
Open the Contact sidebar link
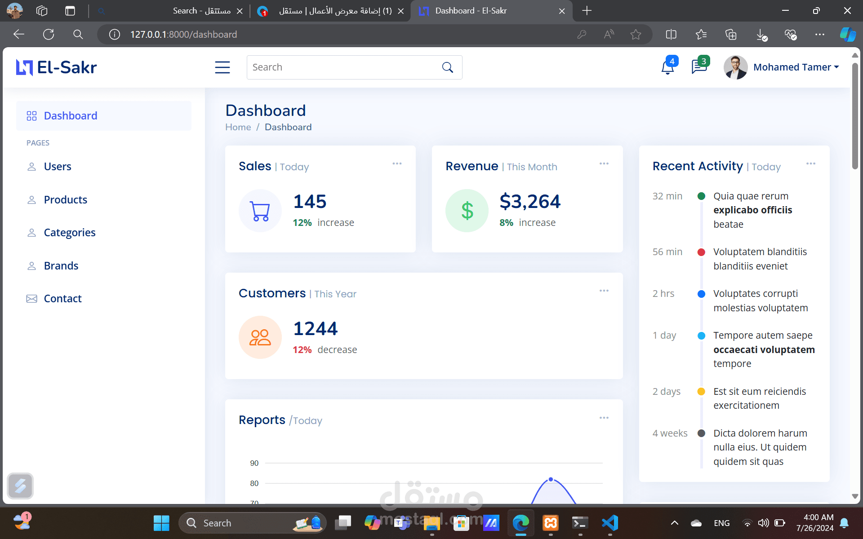62,299
